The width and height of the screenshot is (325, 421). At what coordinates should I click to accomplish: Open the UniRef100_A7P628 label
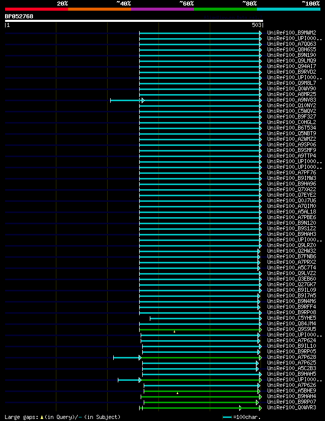pos(291,357)
